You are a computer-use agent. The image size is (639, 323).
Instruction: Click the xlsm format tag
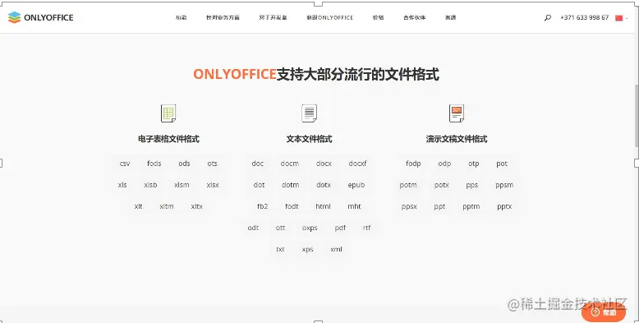[182, 185]
